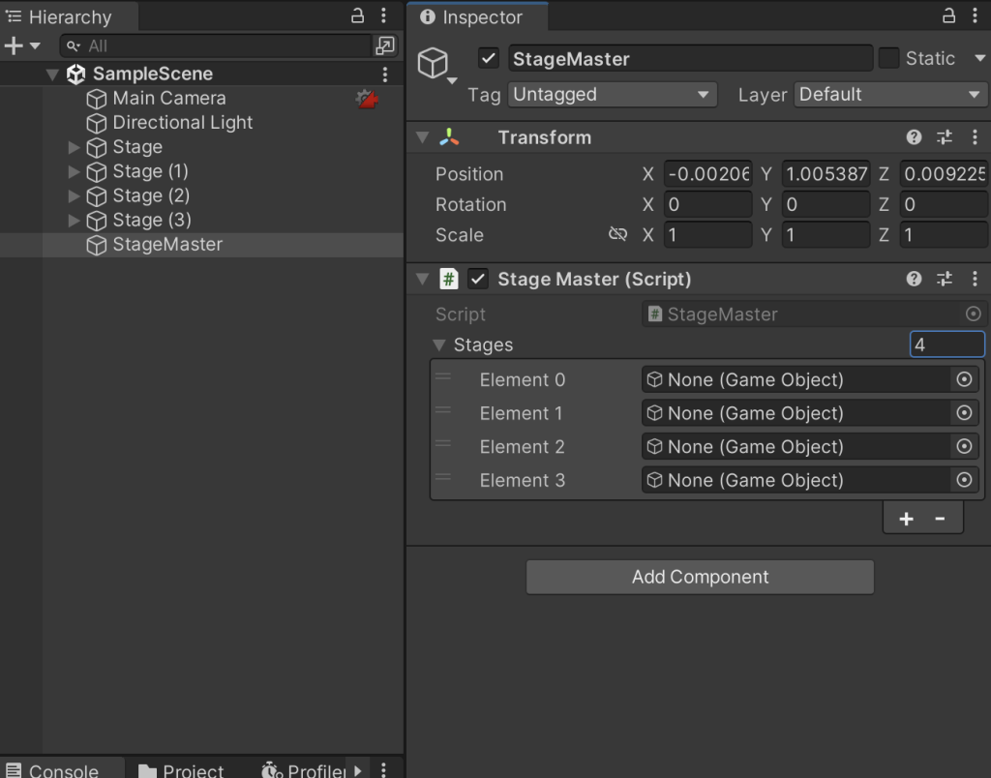Select StageMaster in the Hierarchy

click(x=166, y=245)
